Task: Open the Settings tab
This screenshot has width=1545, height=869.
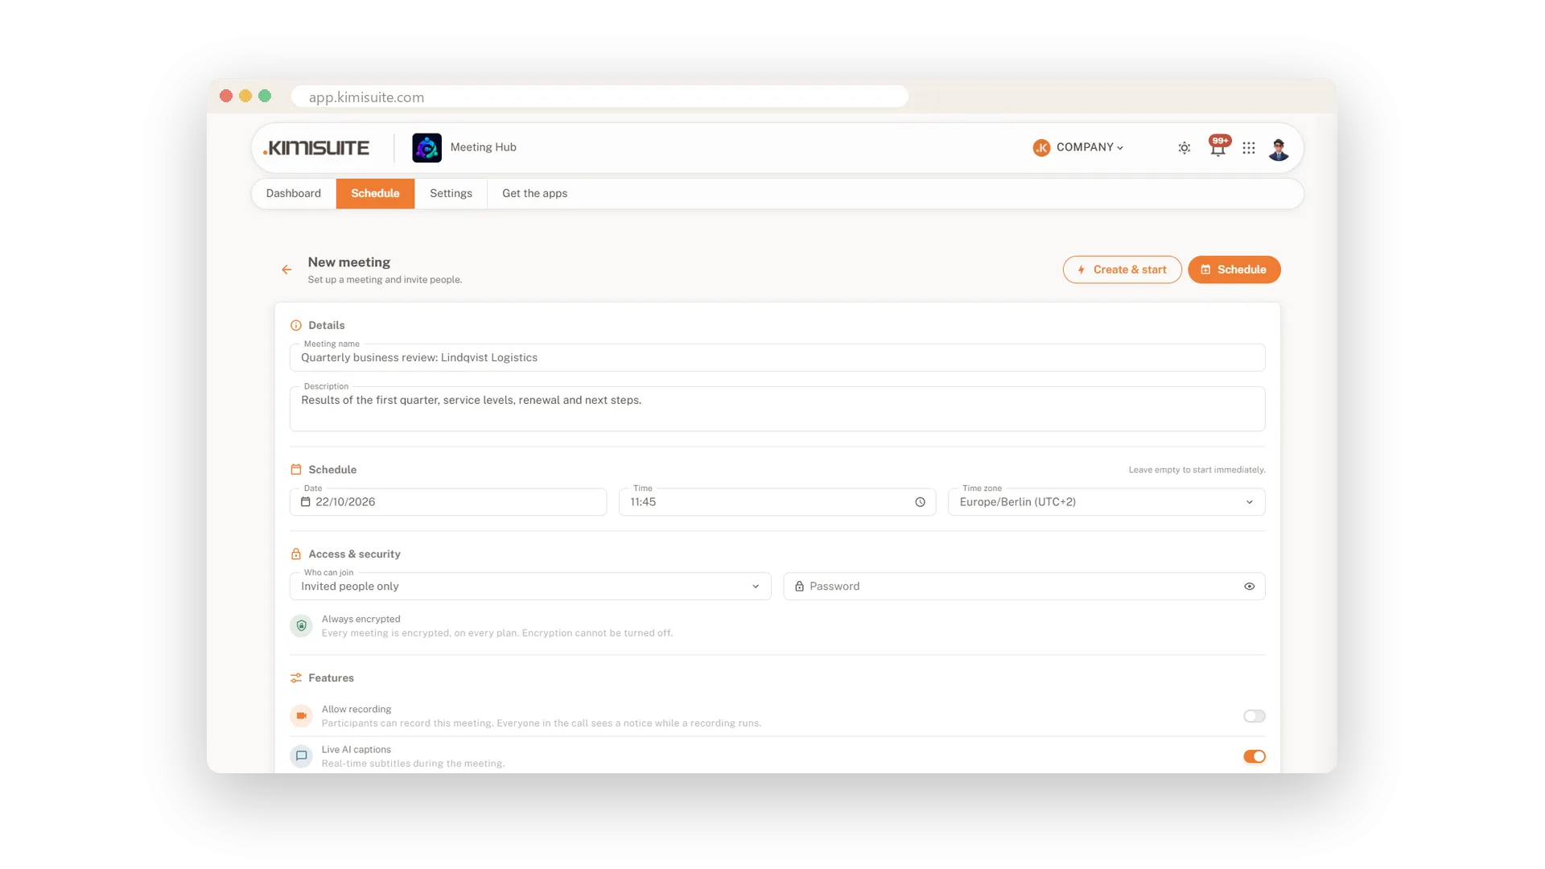Action: 451,194
